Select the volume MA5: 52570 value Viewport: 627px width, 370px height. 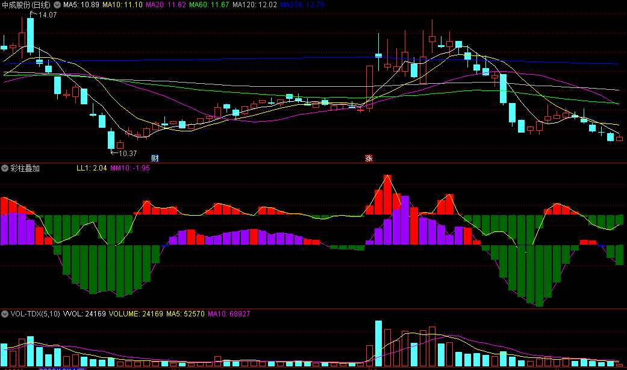coord(186,314)
